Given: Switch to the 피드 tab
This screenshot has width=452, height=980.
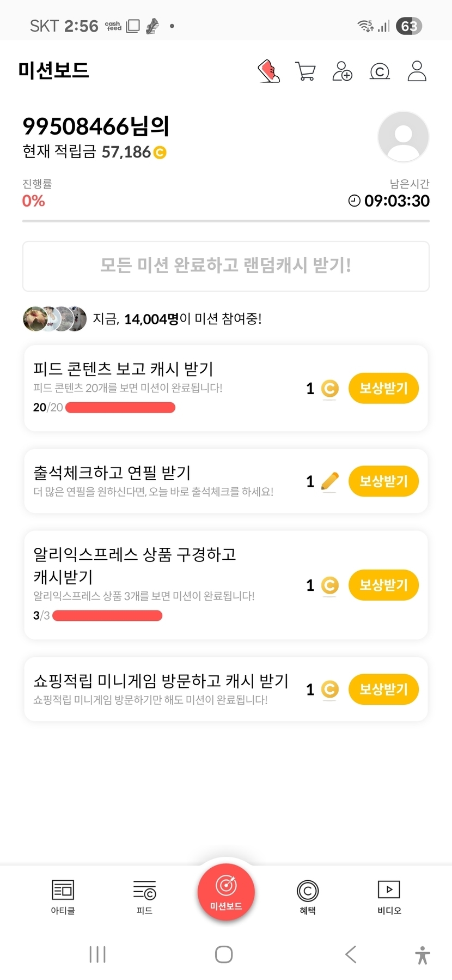Looking at the screenshot, I should (144, 897).
